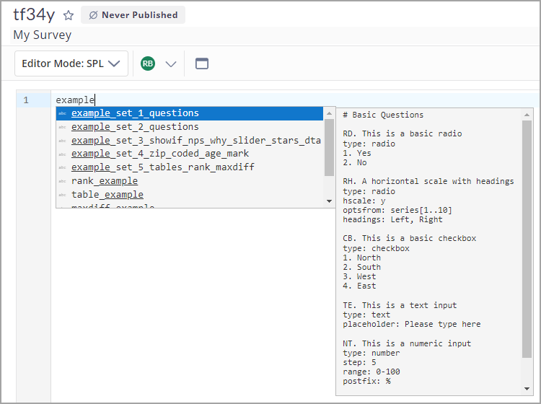Choose example_set_5_tables_rank_maxdiff suggestion
This screenshot has height=404, width=541.
[190, 167]
